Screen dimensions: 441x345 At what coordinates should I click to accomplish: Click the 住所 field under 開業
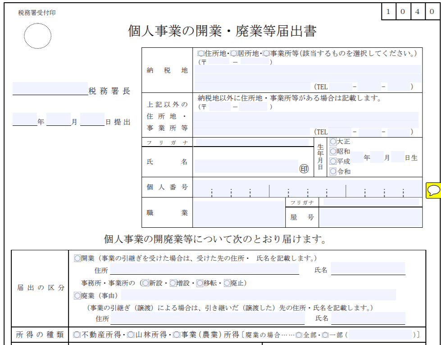coord(204,270)
